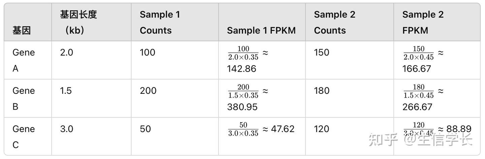Click Gene B Sample 1 count 200
485x159 pixels.
point(148,91)
